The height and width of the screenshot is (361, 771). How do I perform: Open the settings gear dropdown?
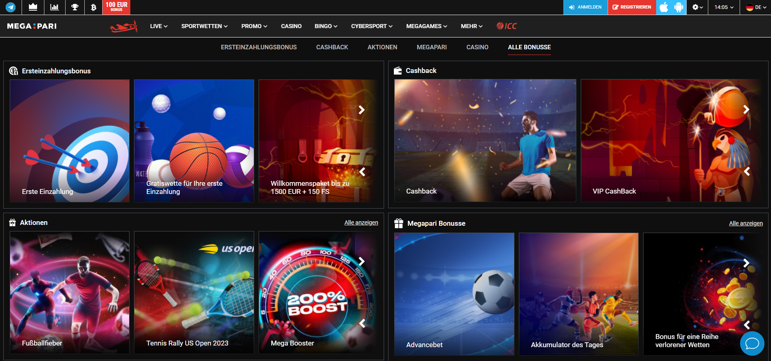pos(697,7)
